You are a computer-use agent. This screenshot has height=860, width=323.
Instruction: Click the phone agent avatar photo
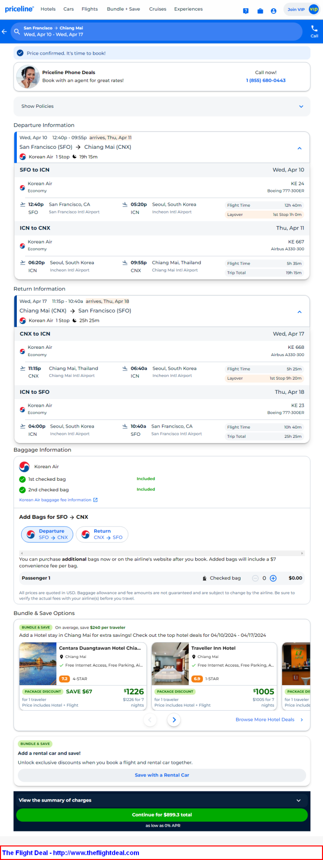pos(28,76)
